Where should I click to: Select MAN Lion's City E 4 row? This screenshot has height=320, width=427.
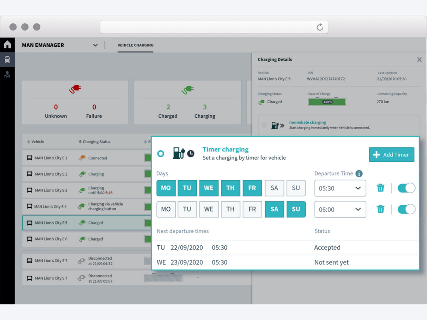coord(87,207)
